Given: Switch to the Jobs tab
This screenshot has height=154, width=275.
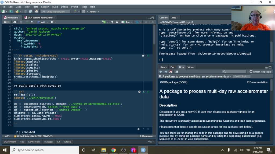Looking at the screenshot, I should 173,18.
